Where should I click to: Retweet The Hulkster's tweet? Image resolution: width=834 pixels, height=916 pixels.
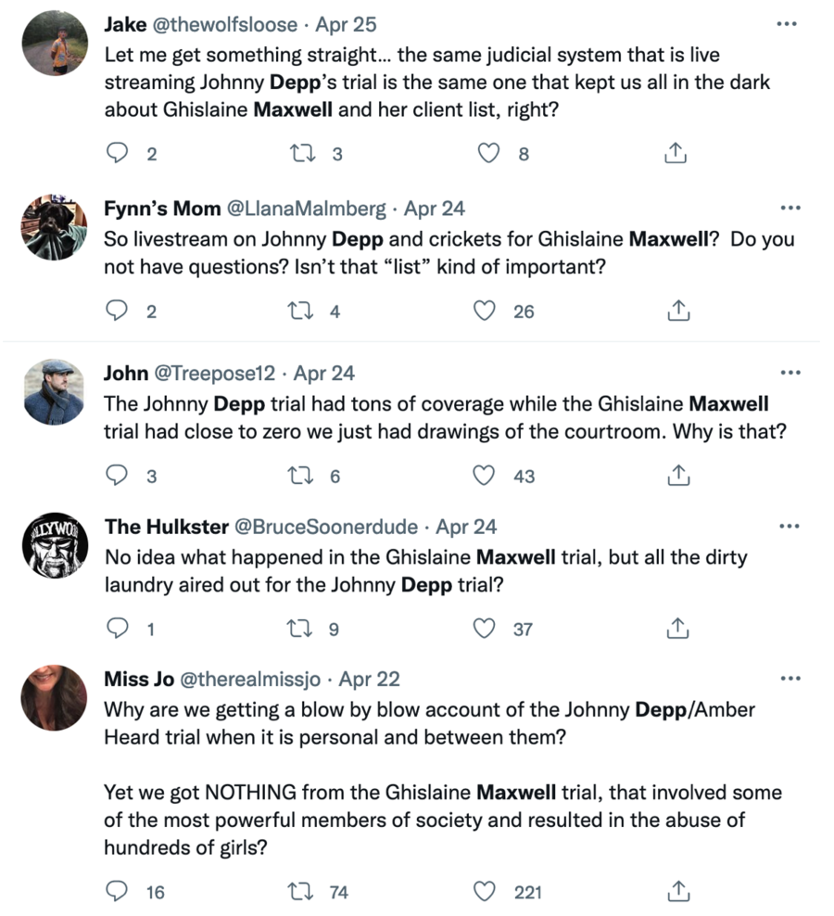pos(302,629)
